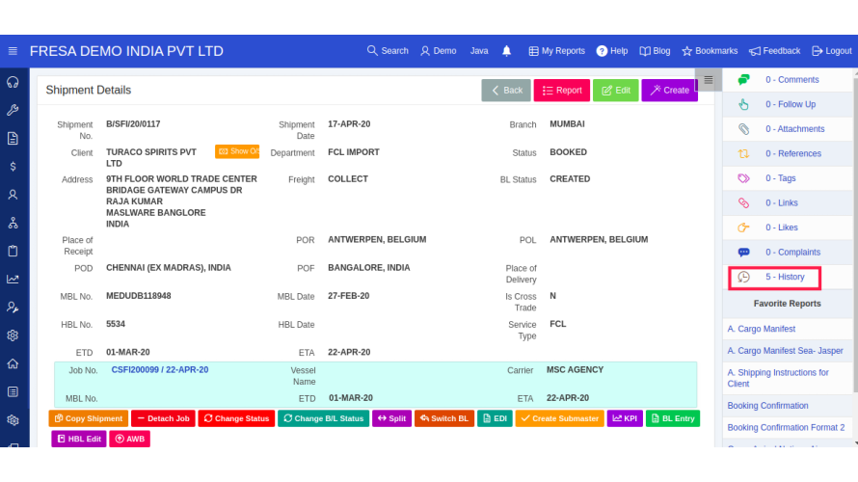858x482 pixels.
Task: Click the Show O/S button
Action: [x=237, y=151]
